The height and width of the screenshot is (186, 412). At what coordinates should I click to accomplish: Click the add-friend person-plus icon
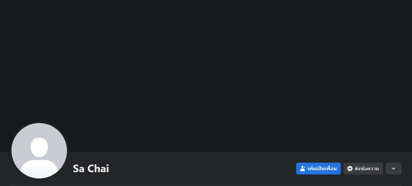pos(302,169)
